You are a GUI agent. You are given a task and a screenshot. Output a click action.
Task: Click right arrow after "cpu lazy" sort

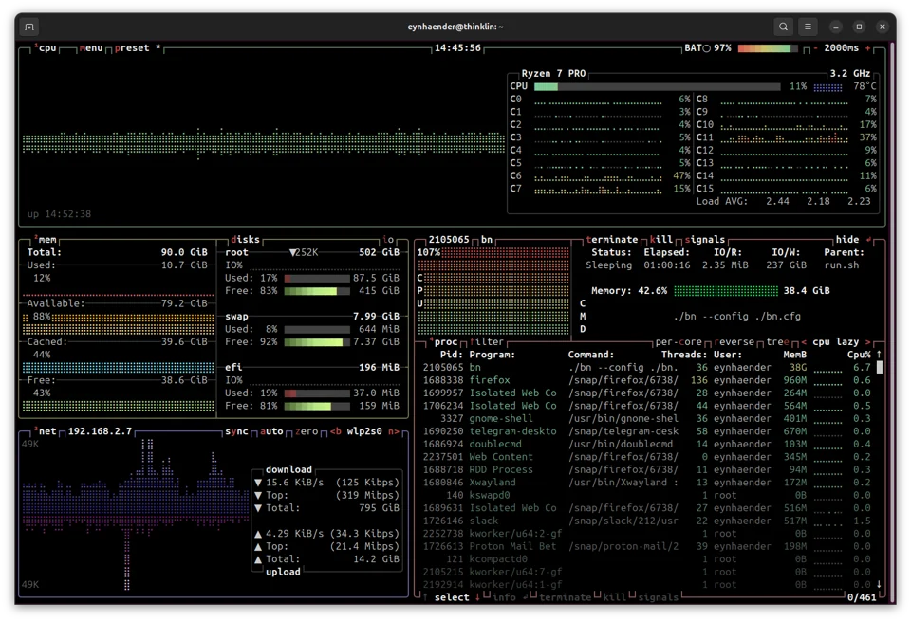tap(867, 342)
